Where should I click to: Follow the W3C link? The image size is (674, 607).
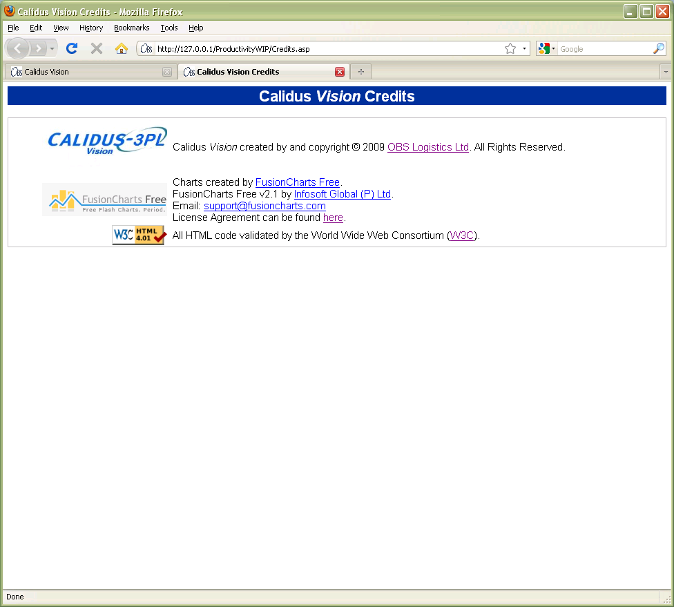point(462,235)
